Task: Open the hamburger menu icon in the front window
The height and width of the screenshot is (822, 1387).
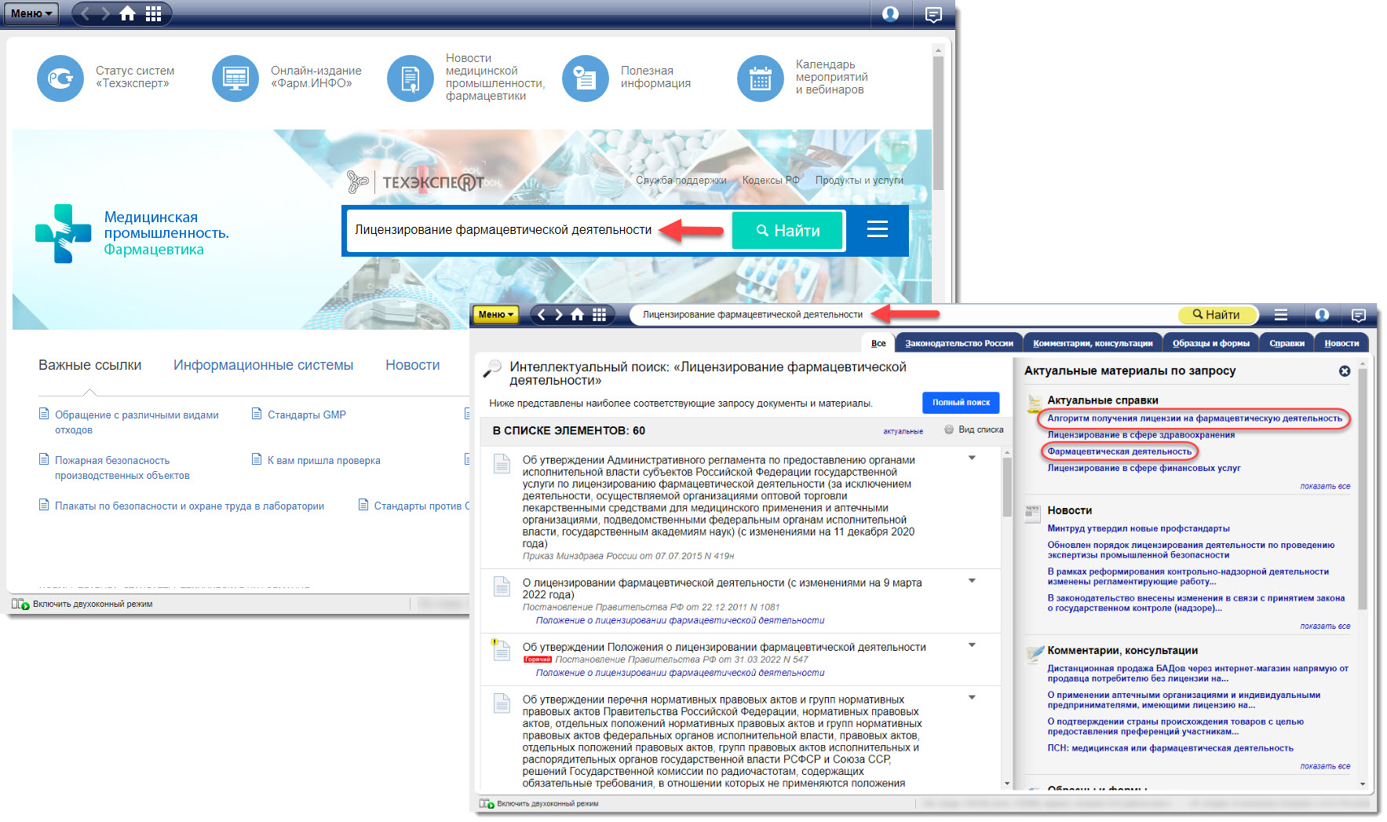Action: click(1281, 315)
